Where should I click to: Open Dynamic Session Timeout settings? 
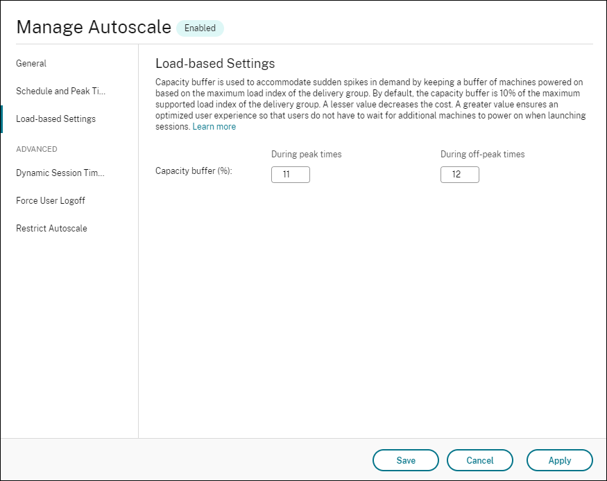(60, 173)
